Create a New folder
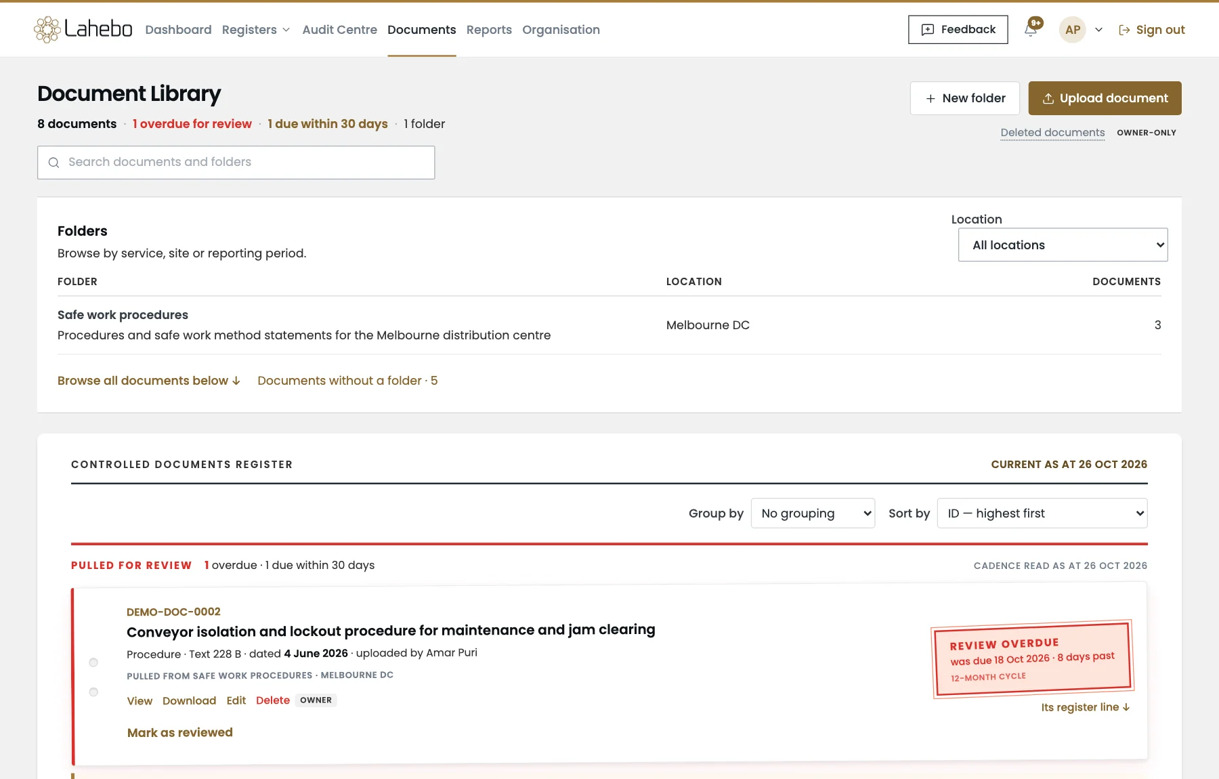The image size is (1219, 779). point(965,98)
